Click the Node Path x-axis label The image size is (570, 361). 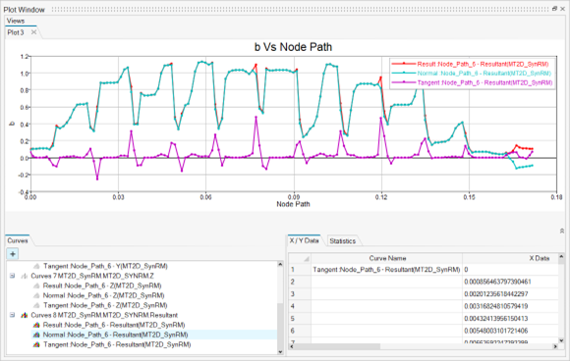coord(293,204)
